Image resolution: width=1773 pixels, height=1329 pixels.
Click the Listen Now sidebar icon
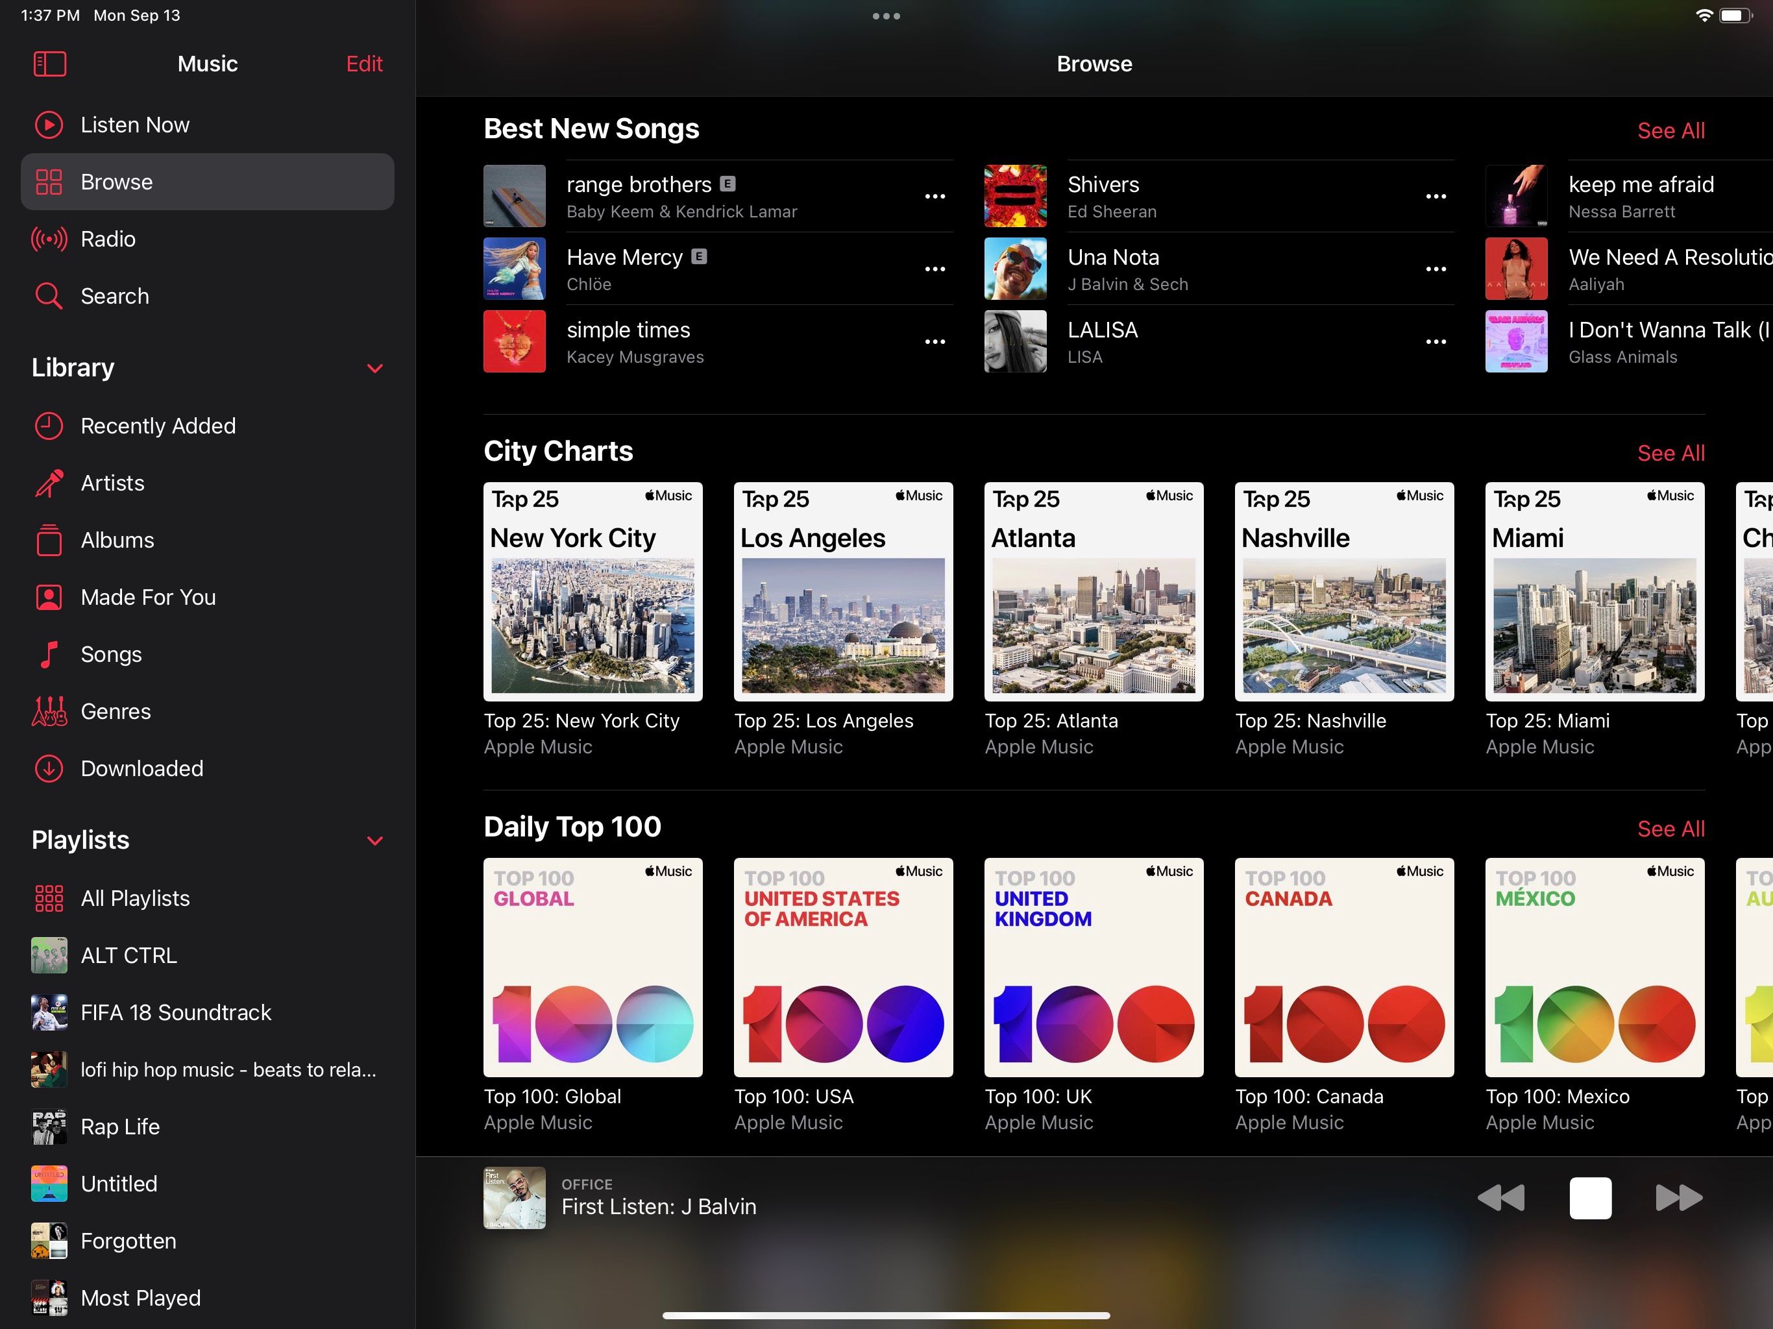tap(49, 124)
